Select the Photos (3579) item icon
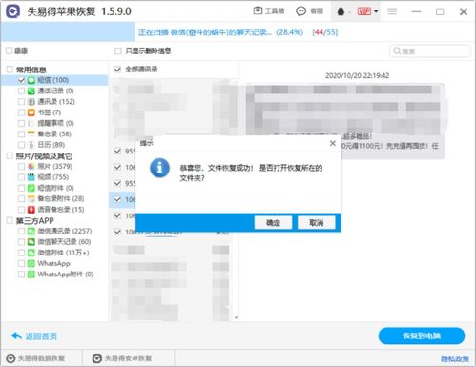 (x=31, y=166)
